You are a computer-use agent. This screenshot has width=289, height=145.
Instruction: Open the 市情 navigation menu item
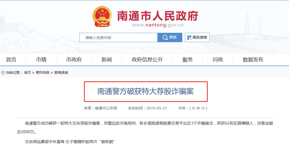click(x=41, y=60)
